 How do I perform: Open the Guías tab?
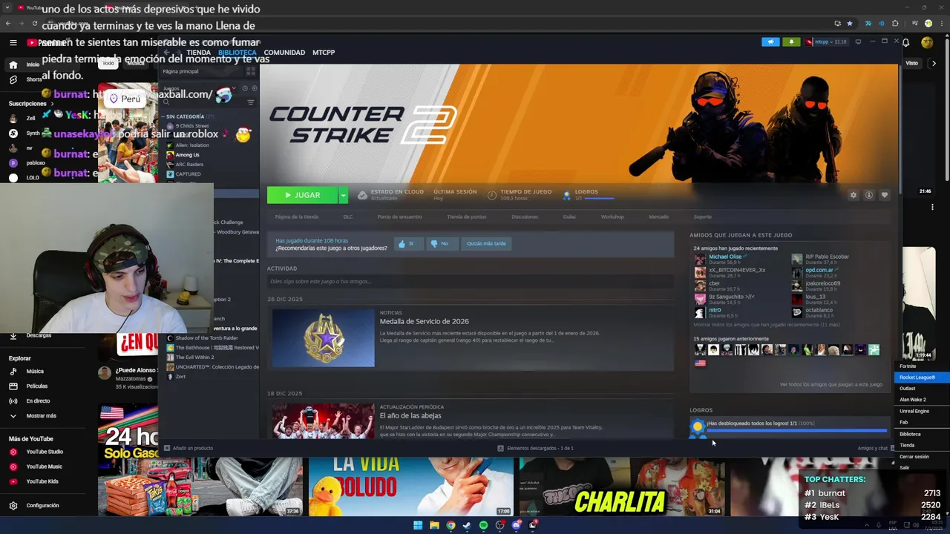tap(569, 217)
